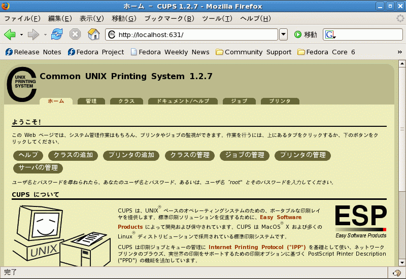The image size is (406, 279).
Task: Switch to the ジョブ tab
Action: pyautogui.click(x=239, y=101)
